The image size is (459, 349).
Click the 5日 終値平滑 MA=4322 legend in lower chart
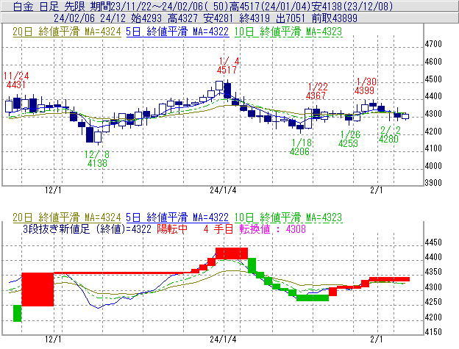(x=177, y=217)
